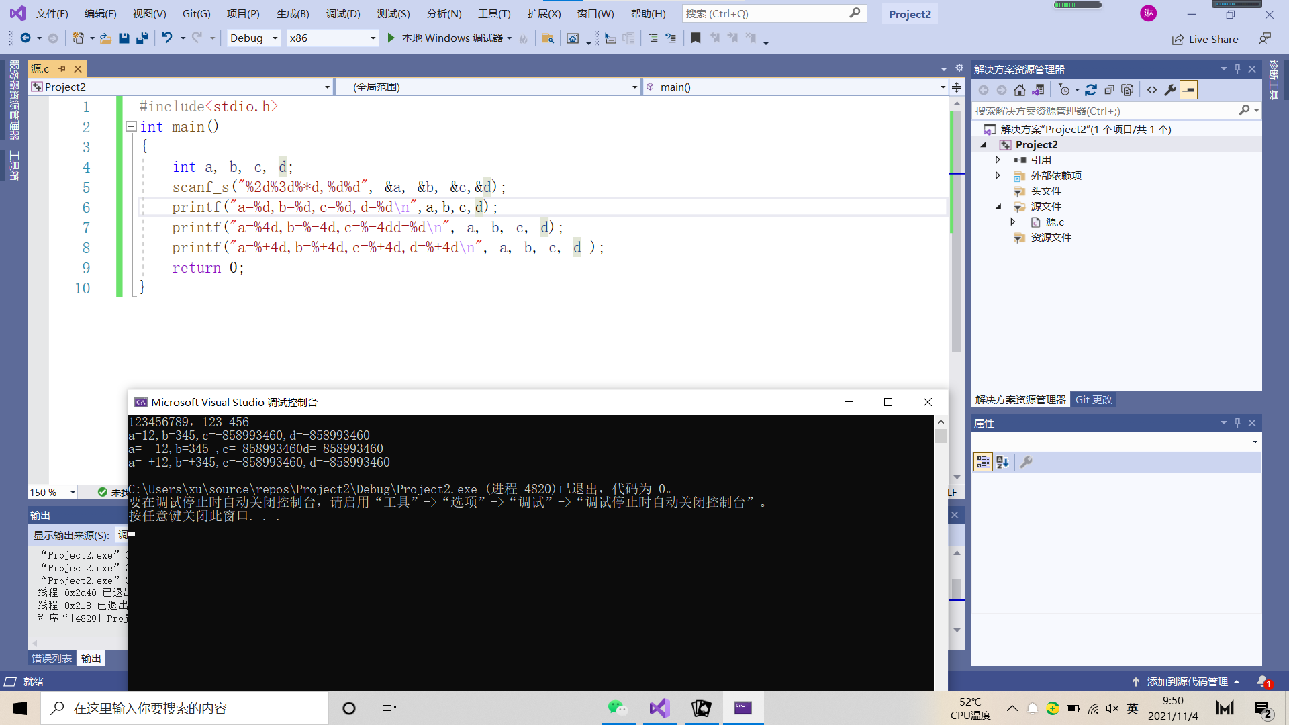Click the Properties wrench icon in Solution Explorer

click(1170, 90)
